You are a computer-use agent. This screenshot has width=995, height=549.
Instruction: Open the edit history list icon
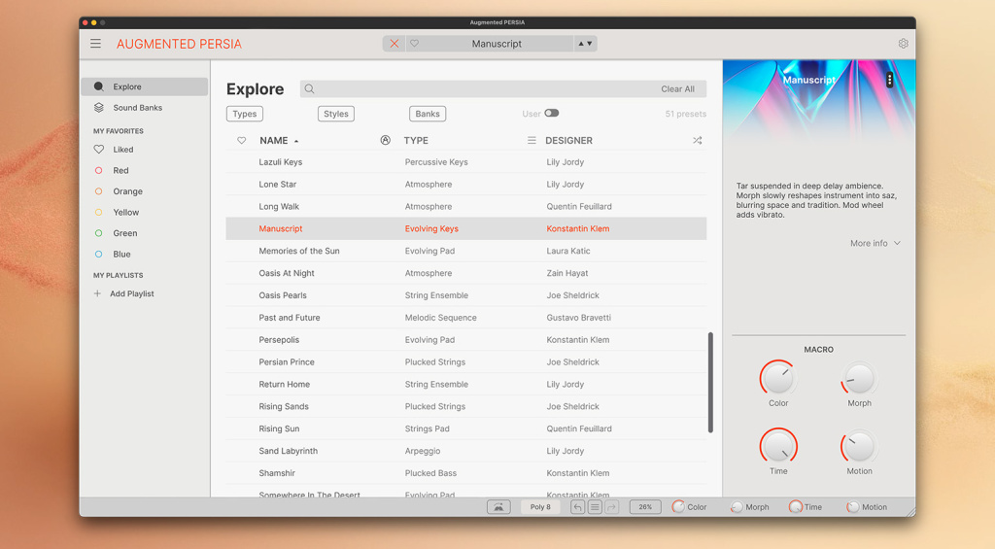[x=595, y=507]
